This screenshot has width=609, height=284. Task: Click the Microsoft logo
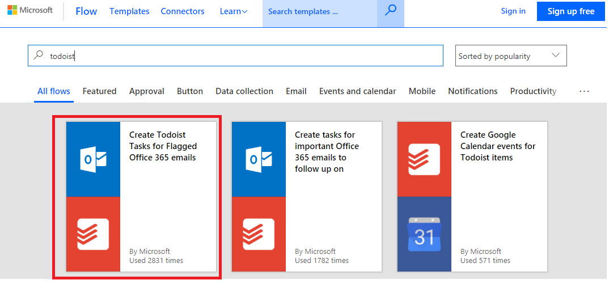(30, 11)
